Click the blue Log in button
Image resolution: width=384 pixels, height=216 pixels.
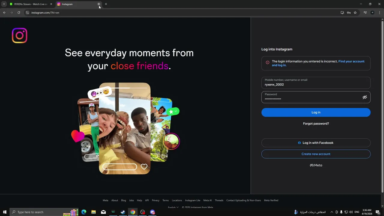(316, 112)
